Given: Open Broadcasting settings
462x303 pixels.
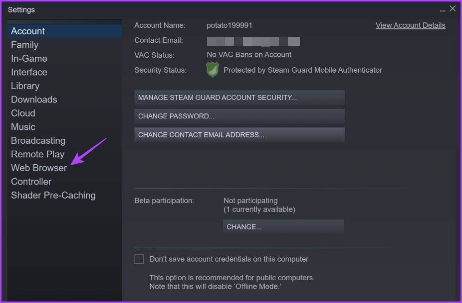Looking at the screenshot, I should pos(38,140).
